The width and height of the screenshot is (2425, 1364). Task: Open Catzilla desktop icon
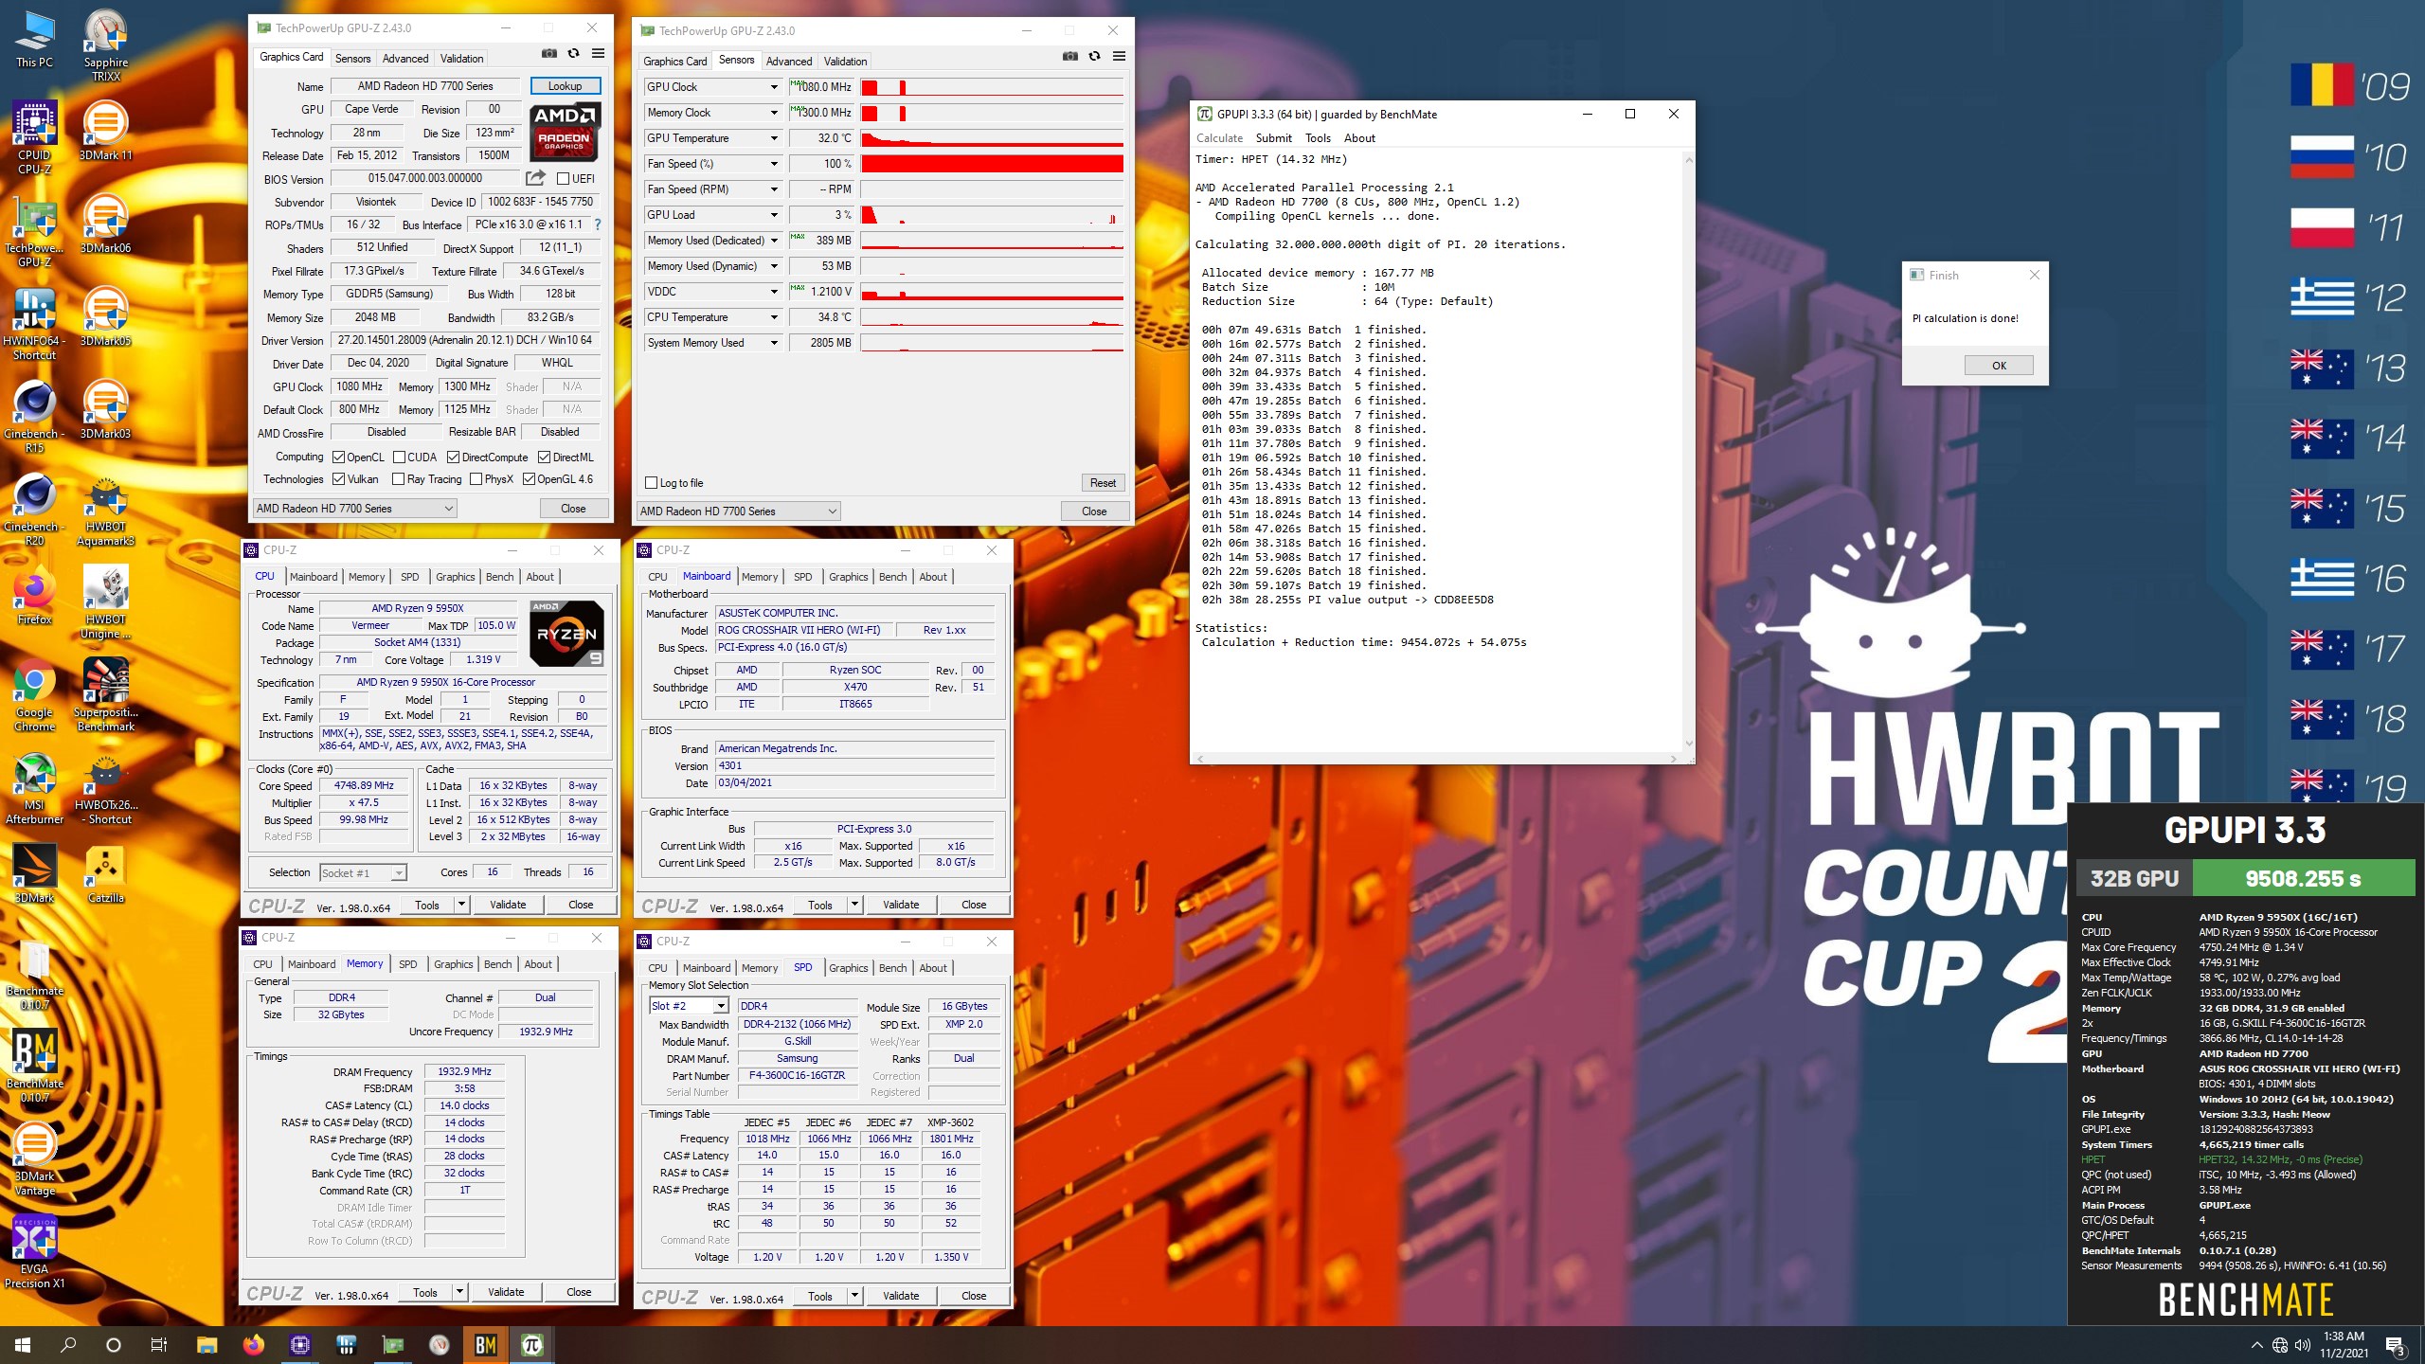(x=105, y=873)
